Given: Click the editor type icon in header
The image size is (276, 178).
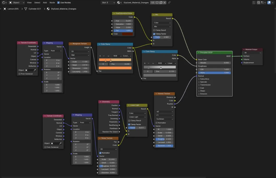Looking at the screenshot, I should pyautogui.click(x=4, y=3).
